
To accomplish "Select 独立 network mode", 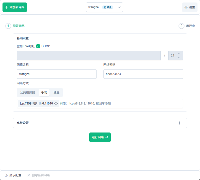I will (x=56, y=92).
